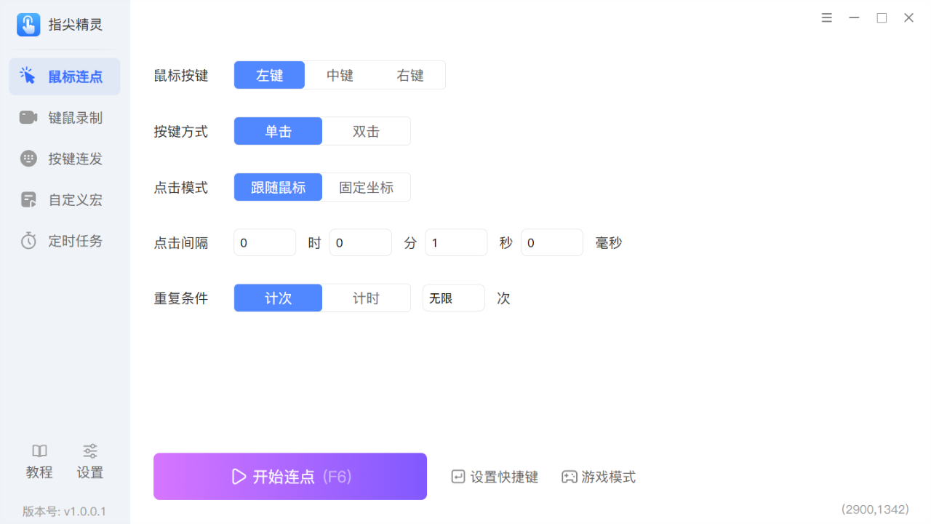
Task: Select 跟随鼠标 click mode
Action: point(278,187)
